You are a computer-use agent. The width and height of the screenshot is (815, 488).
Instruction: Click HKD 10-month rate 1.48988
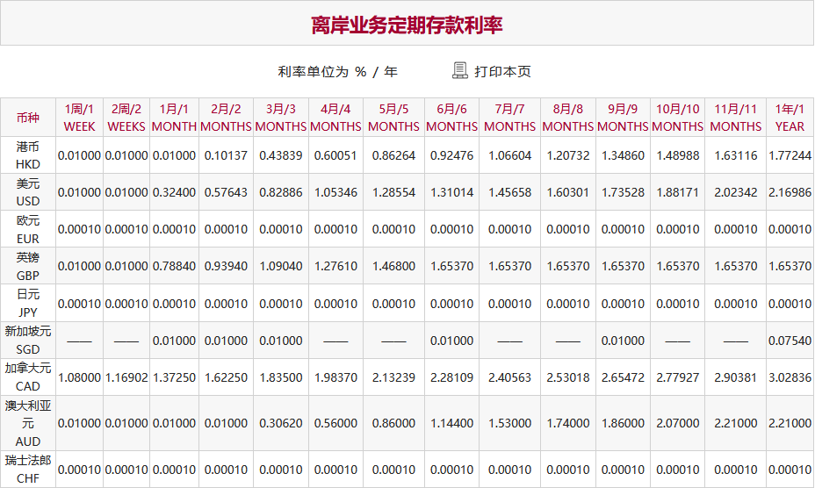(x=678, y=155)
